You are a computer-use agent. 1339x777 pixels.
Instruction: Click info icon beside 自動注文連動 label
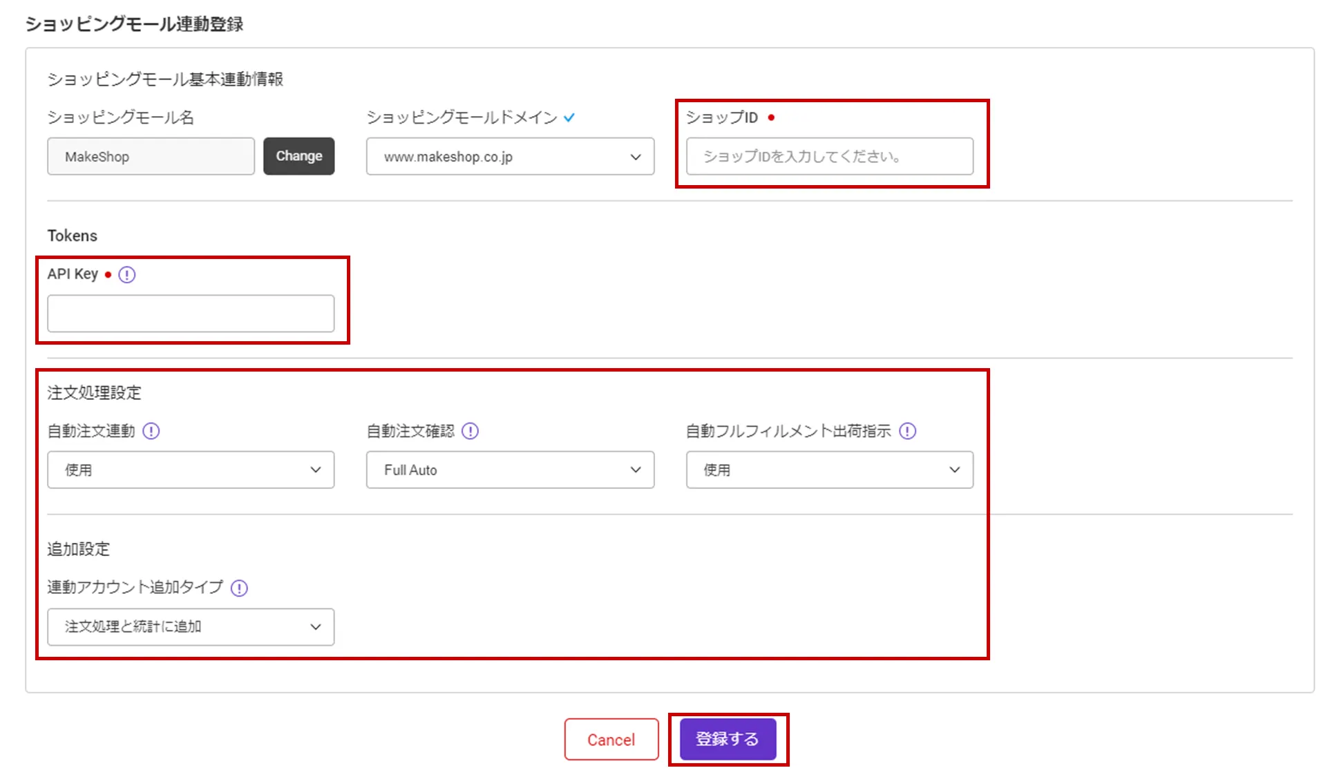point(151,432)
